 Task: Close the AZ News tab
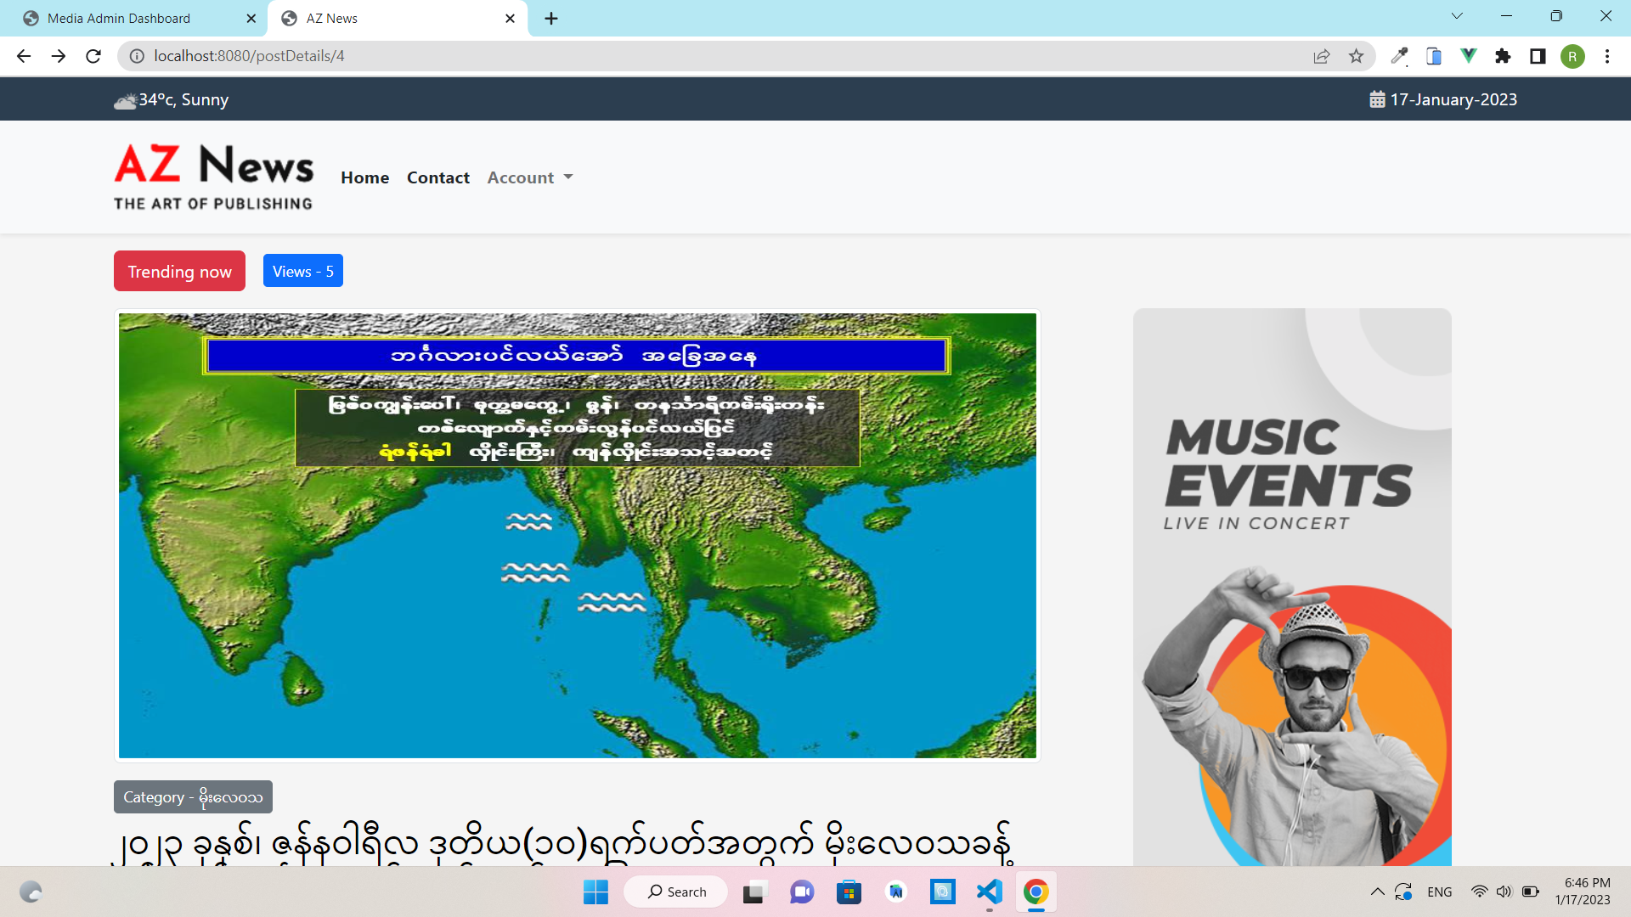(x=510, y=18)
